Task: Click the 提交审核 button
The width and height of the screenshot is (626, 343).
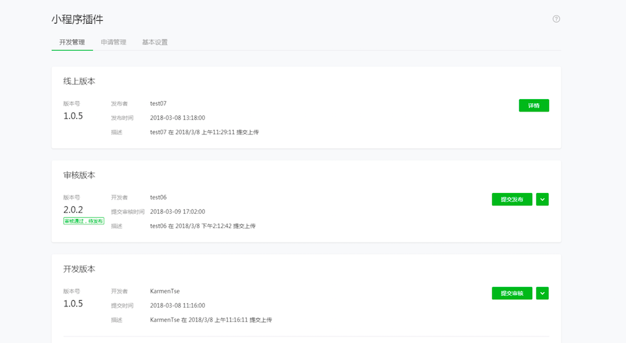Action: (512, 293)
